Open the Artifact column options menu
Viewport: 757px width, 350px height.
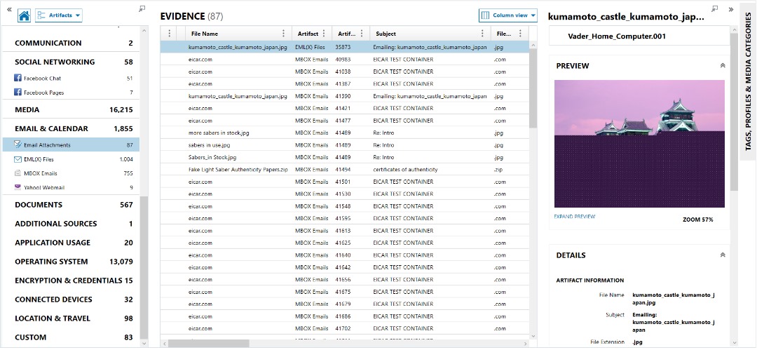click(324, 34)
